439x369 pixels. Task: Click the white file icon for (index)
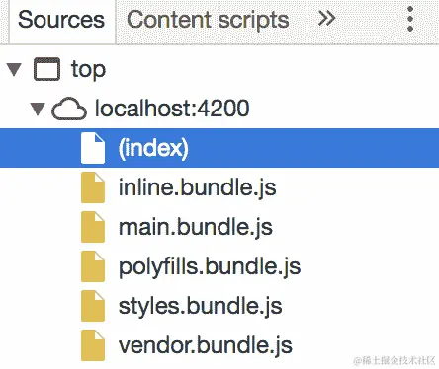tap(93, 148)
